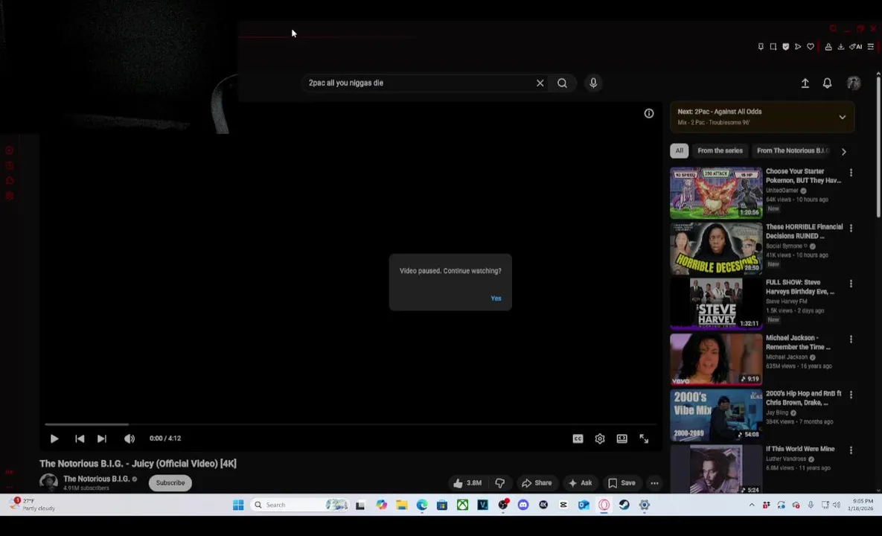Play the Juicy video
The height and width of the screenshot is (536, 882).
point(54,438)
